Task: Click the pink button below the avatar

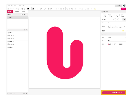Action: [123, 9]
